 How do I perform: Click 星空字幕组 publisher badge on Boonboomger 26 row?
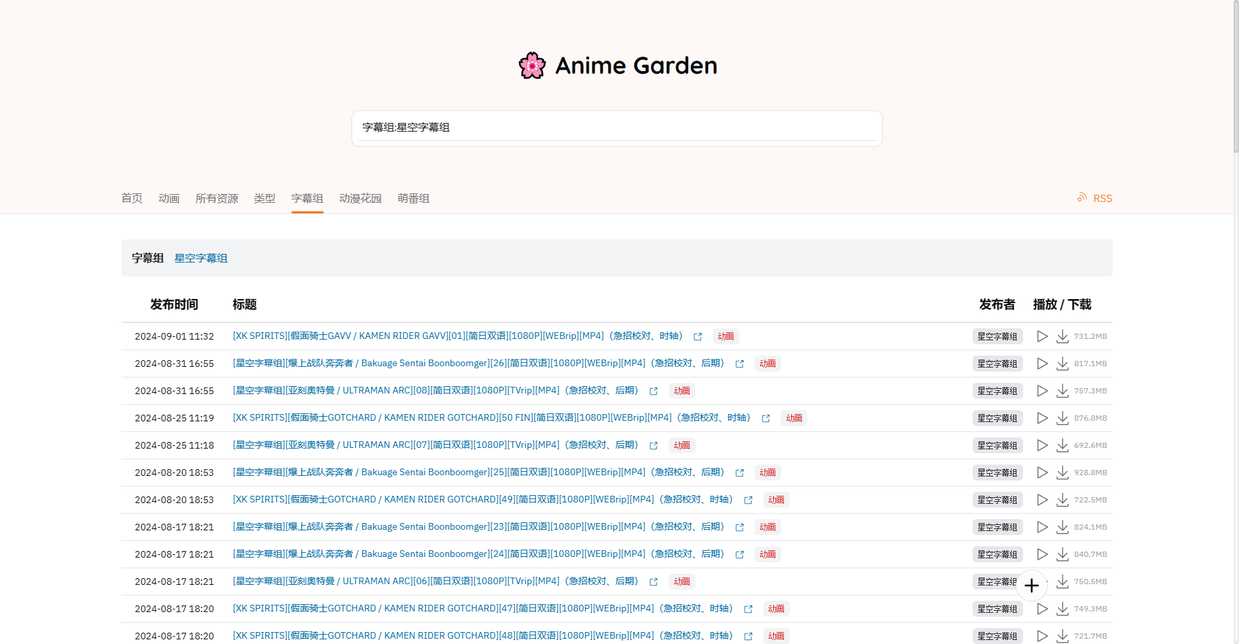[x=997, y=364]
